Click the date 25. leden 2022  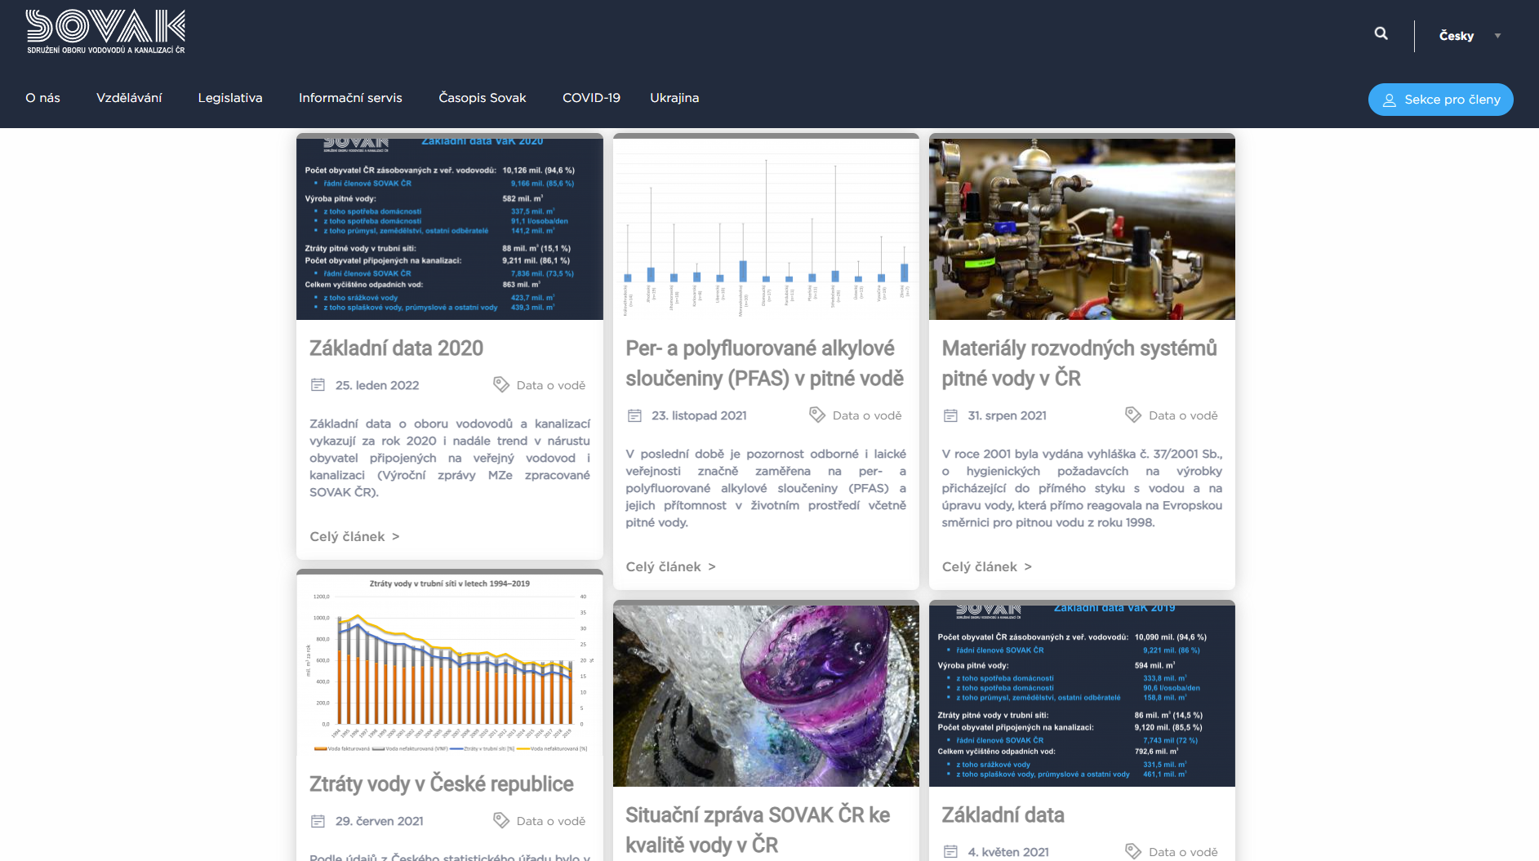click(377, 385)
